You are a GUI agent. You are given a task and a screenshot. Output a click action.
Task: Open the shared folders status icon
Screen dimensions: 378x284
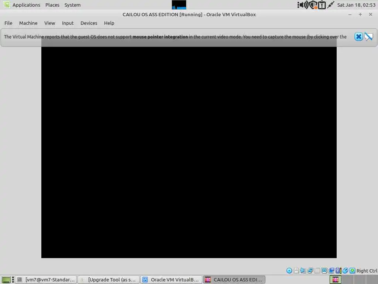tap(324, 271)
